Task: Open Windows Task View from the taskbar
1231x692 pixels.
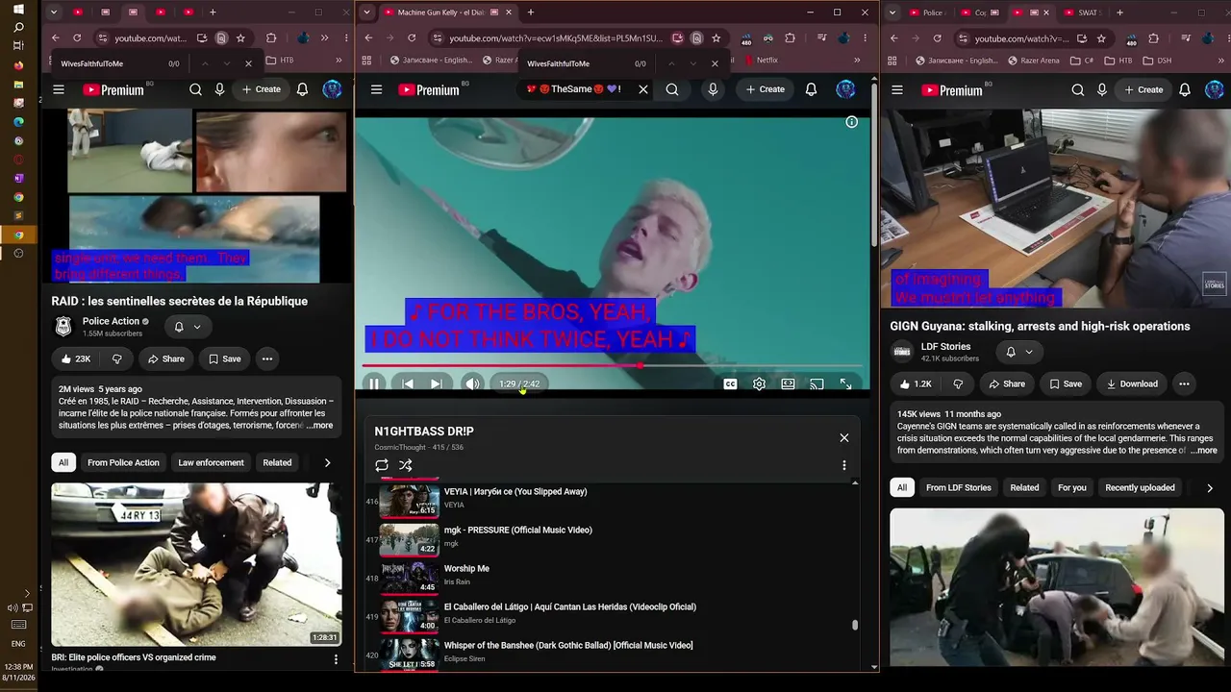Action: (18, 46)
